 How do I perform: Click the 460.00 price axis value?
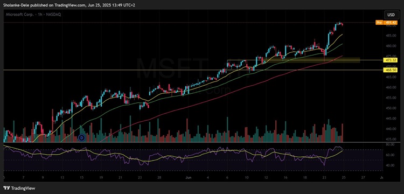[391, 87]
